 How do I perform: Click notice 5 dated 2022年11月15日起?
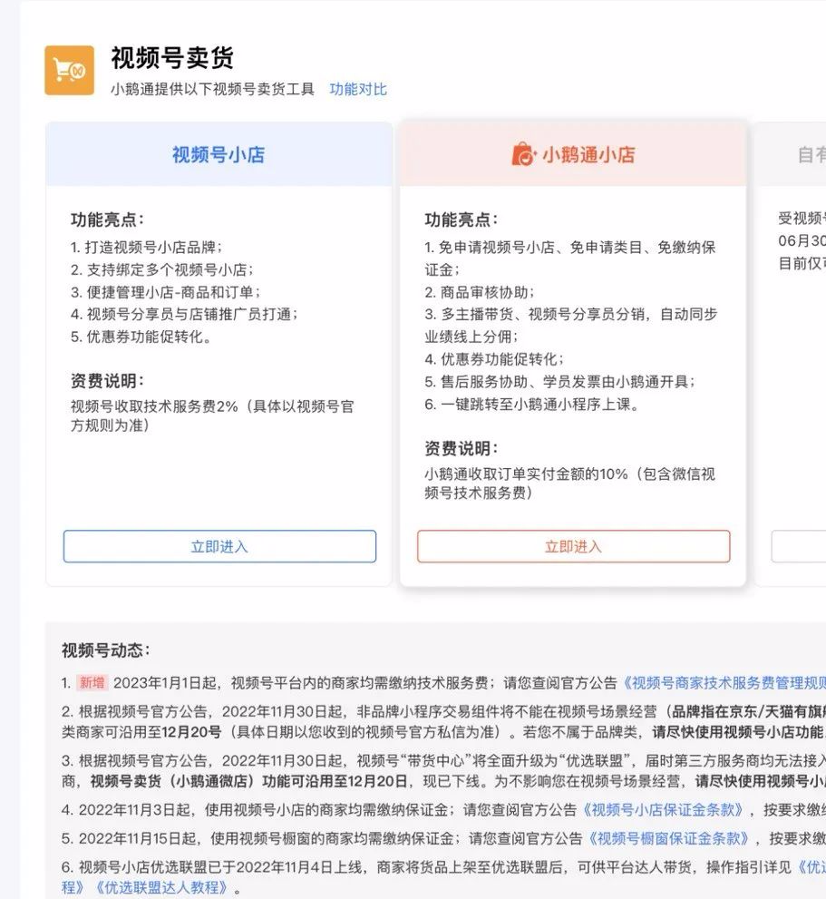tap(443, 838)
